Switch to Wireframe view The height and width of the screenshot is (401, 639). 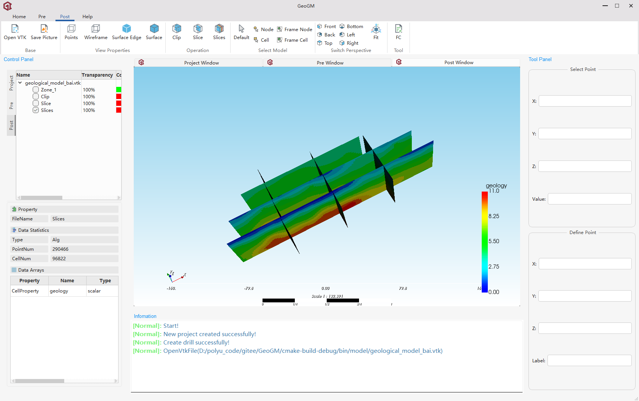(96, 29)
